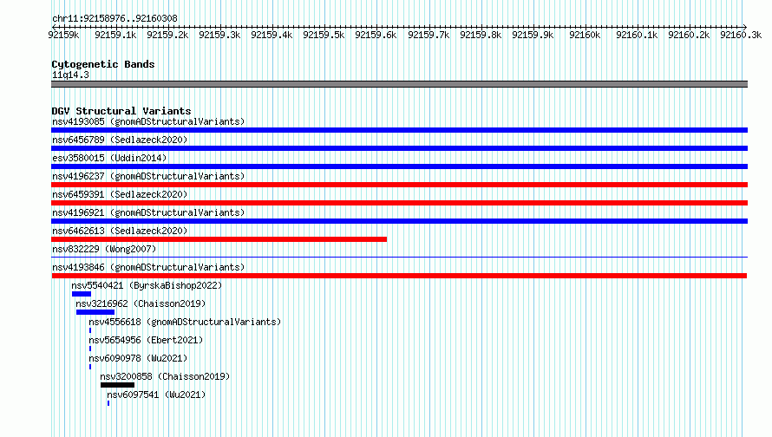The height and width of the screenshot is (437, 772).
Task: Open nsv4193846 gnomADStructuralVariants label
Action: 148,267
